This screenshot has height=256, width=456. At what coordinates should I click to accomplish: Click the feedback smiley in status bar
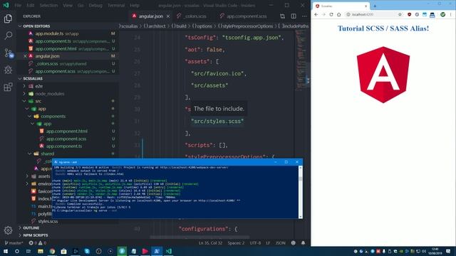pyautogui.click(x=293, y=243)
